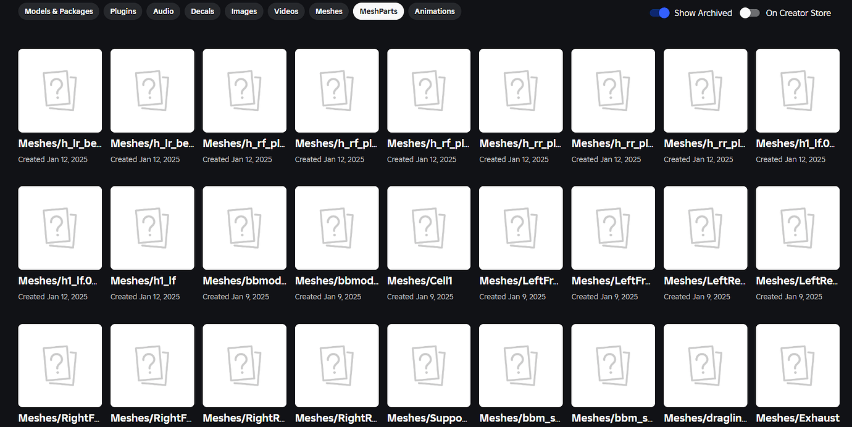Viewport: 852px width, 427px height.
Task: Select the Audio tab
Action: [x=163, y=11]
